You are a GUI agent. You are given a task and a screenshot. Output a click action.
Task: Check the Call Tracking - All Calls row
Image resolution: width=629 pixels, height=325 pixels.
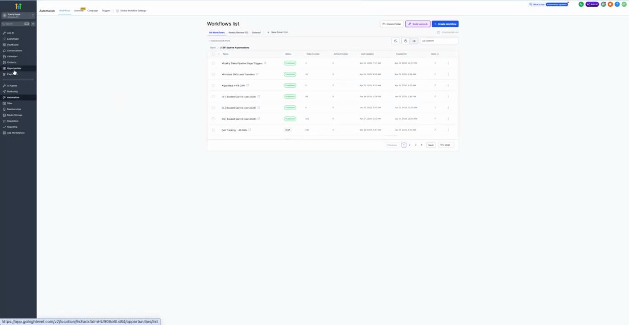[x=213, y=130]
